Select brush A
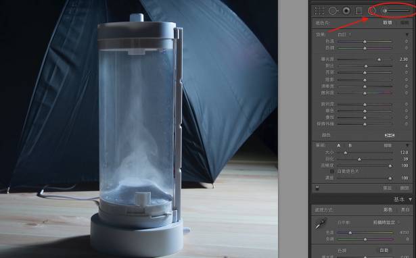Viewport: 416px width, 258px height. point(338,145)
